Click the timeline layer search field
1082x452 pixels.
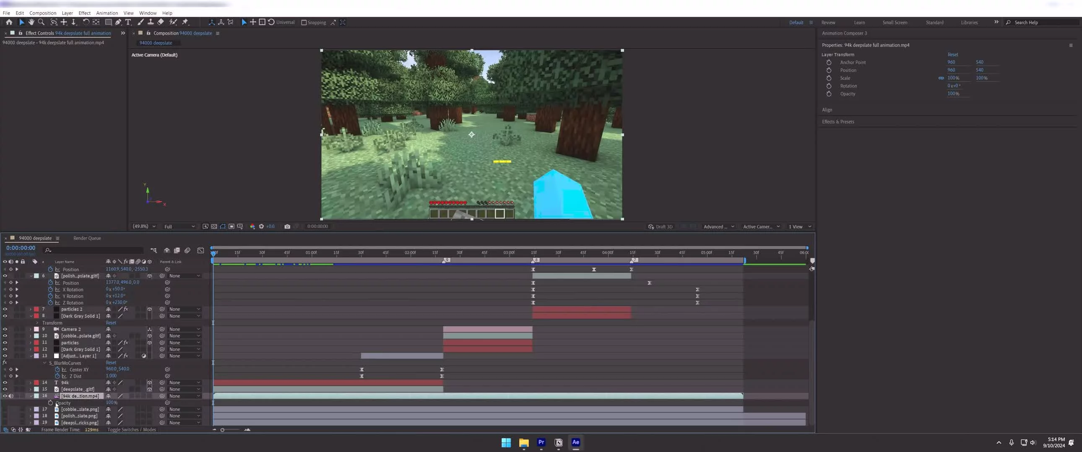(93, 250)
